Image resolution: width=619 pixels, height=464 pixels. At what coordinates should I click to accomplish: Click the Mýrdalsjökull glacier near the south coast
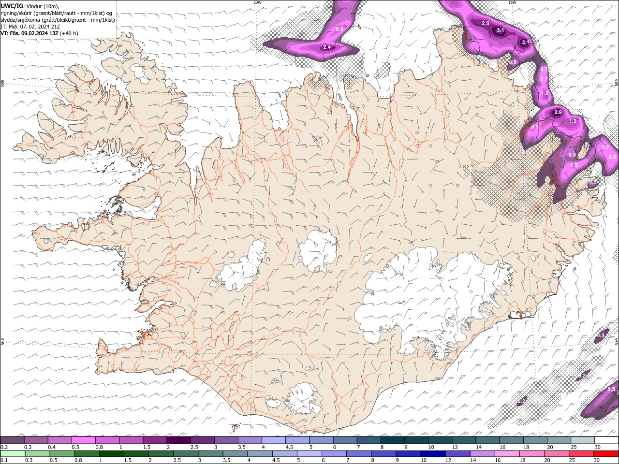coord(302,399)
